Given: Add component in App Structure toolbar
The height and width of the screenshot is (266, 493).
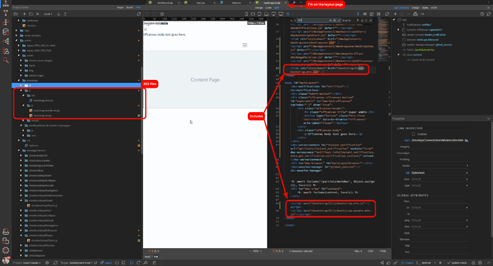Looking at the screenshot, I should pos(395,14).
